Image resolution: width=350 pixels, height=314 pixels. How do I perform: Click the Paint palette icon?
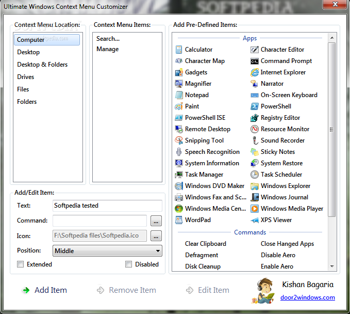coord(178,106)
